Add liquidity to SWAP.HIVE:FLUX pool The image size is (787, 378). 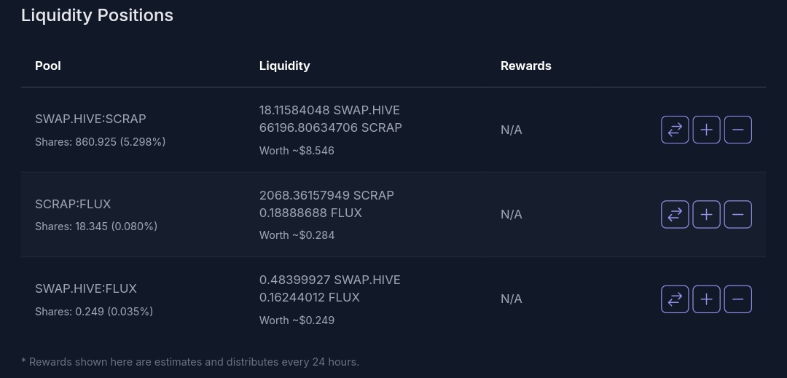pos(706,299)
